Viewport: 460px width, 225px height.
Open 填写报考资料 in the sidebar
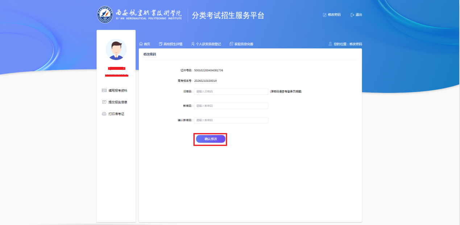pyautogui.click(x=115, y=90)
